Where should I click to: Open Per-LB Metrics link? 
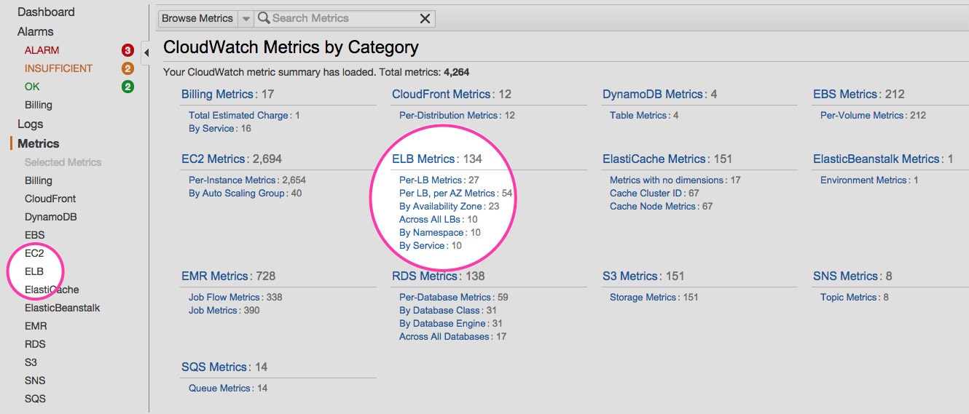(431, 180)
